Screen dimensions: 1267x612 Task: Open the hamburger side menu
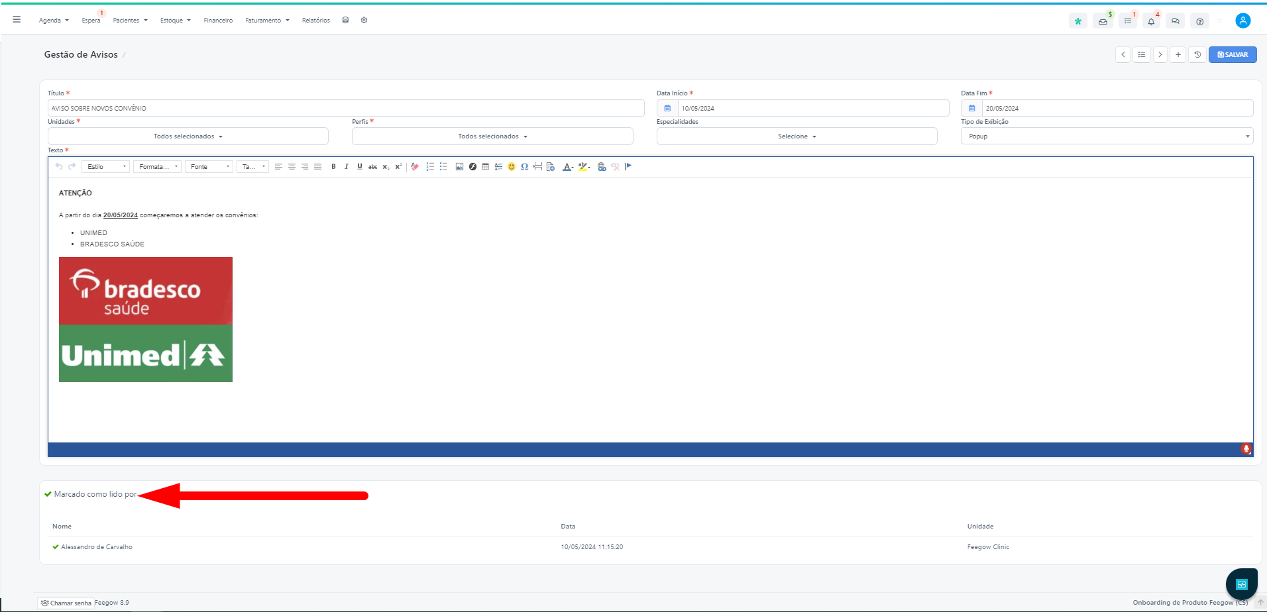pos(17,20)
